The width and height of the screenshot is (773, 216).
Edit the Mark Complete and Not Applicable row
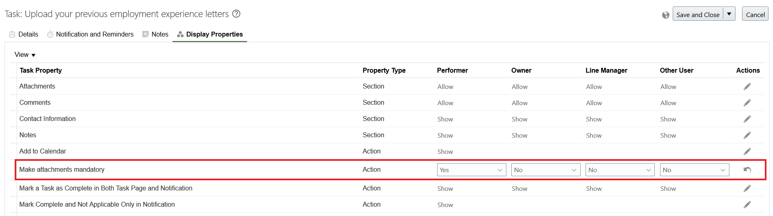pyautogui.click(x=747, y=205)
